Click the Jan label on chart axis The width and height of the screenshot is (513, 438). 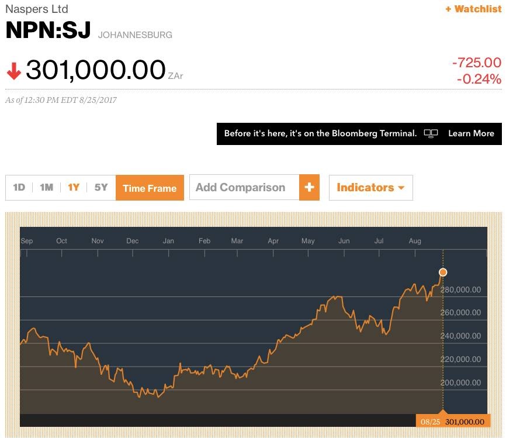pyautogui.click(x=168, y=241)
